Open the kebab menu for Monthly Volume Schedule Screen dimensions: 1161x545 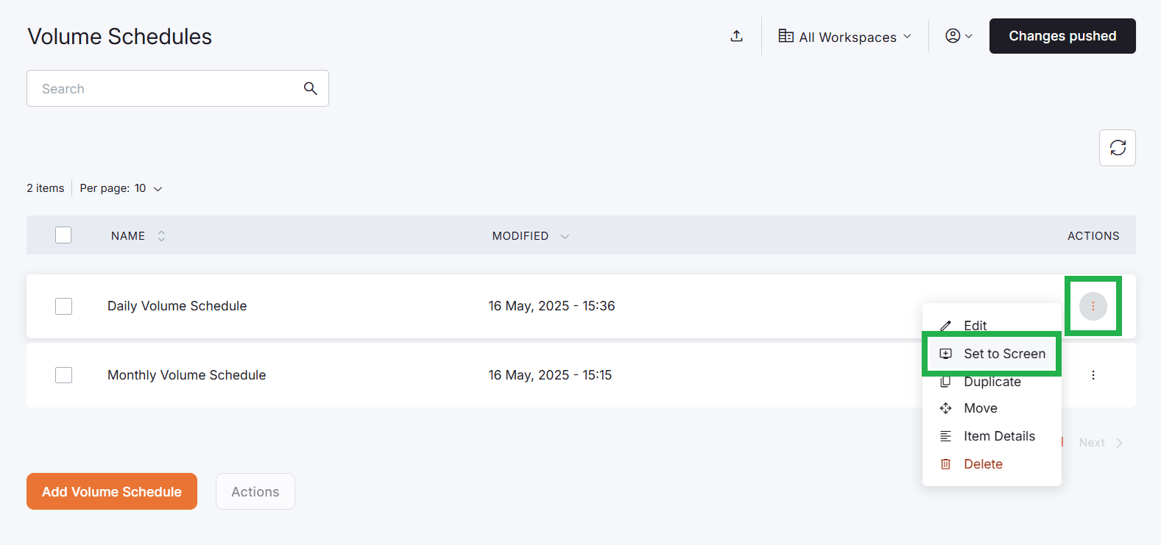coord(1093,375)
